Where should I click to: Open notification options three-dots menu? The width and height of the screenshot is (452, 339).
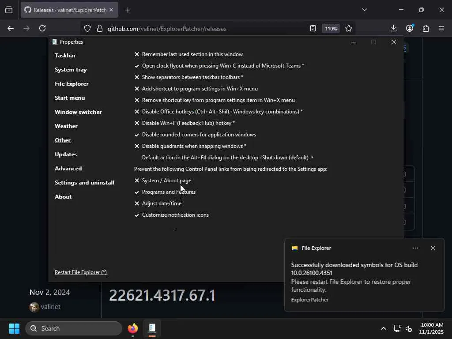415,248
